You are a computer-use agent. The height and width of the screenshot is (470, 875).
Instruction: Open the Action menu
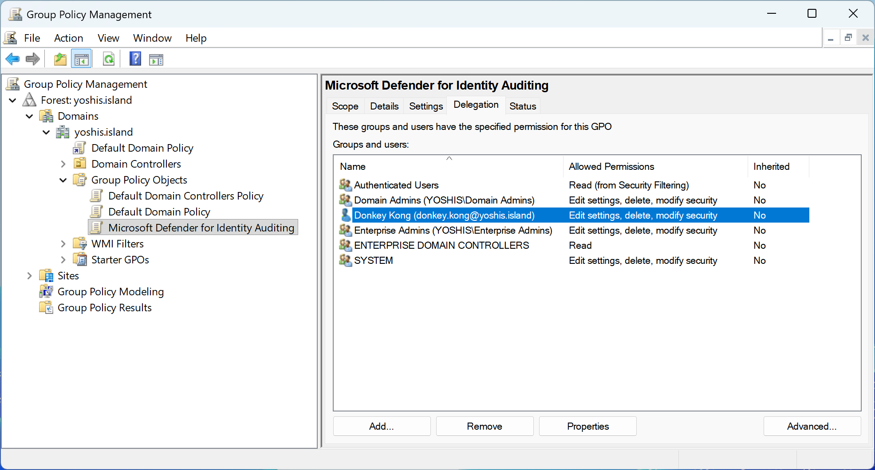click(68, 38)
